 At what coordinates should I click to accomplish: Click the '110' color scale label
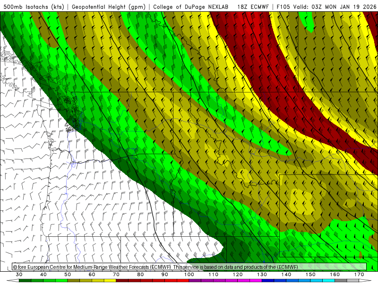coord(214,275)
